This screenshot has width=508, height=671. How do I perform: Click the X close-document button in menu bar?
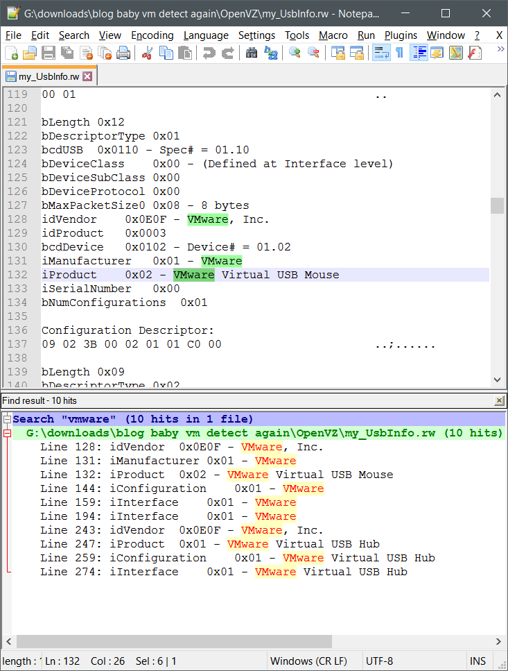(x=499, y=35)
